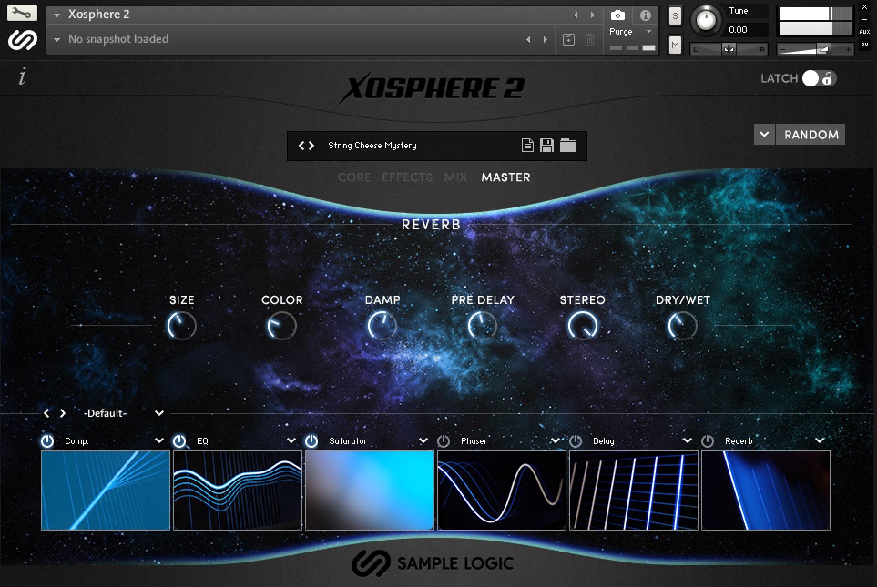Viewport: 877px width, 587px height.
Task: Click the pan slider below the Tune knob
Action: (x=729, y=49)
